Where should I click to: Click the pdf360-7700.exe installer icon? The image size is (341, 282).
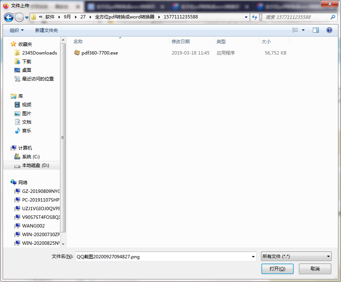(x=77, y=53)
